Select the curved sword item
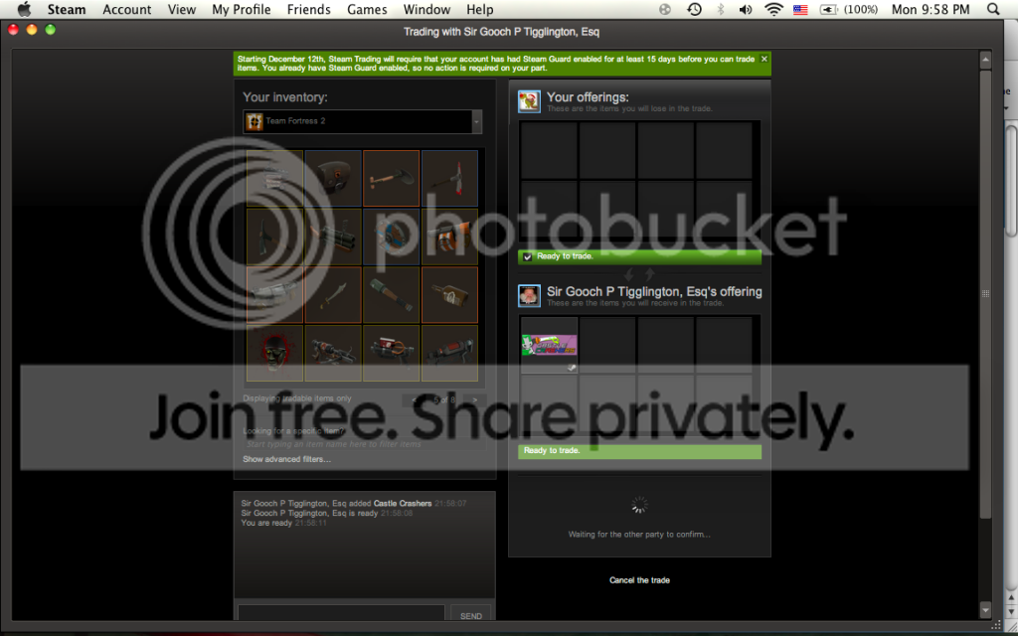 pos(333,295)
